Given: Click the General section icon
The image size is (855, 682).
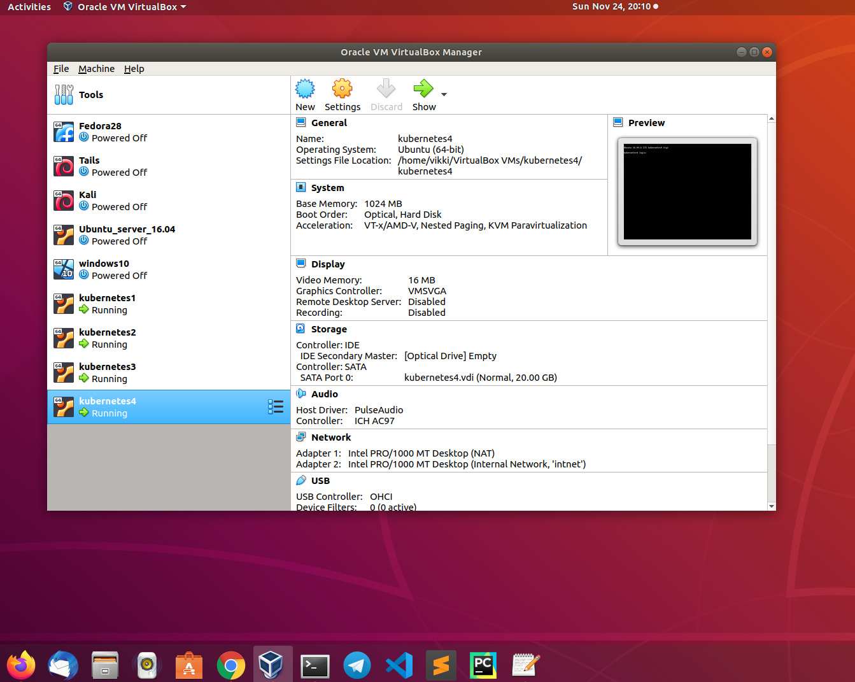Looking at the screenshot, I should tap(300, 122).
